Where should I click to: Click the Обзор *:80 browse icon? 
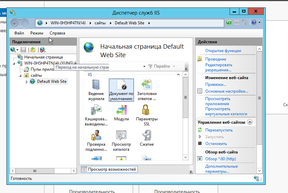pos(200,159)
